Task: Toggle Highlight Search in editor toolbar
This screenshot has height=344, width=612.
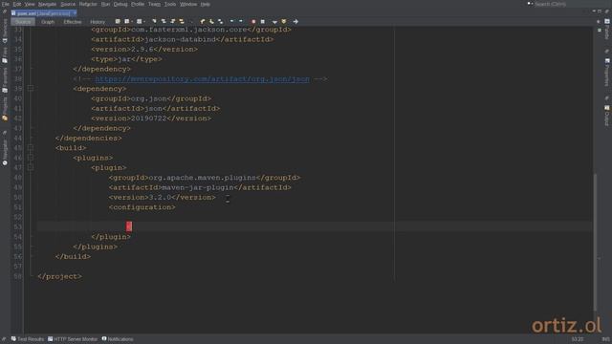Action: 182,21
